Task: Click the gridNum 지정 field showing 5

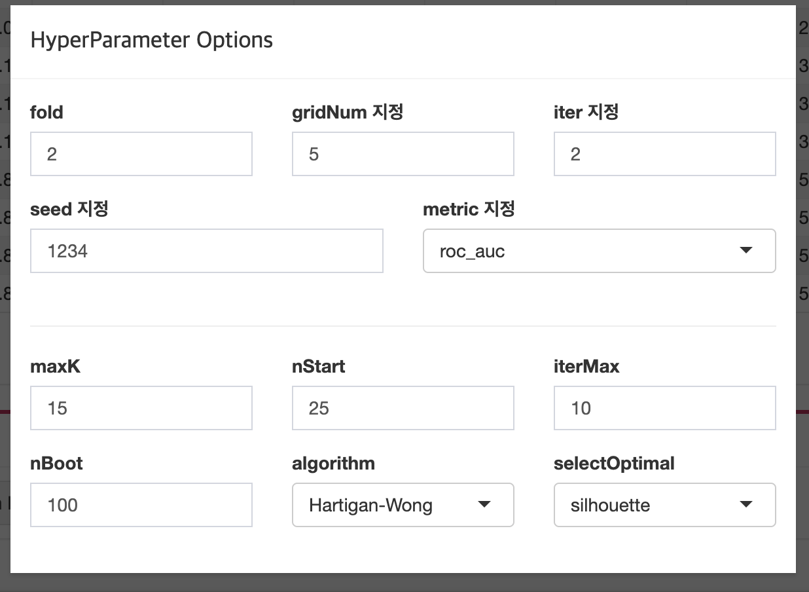Action: pos(403,153)
